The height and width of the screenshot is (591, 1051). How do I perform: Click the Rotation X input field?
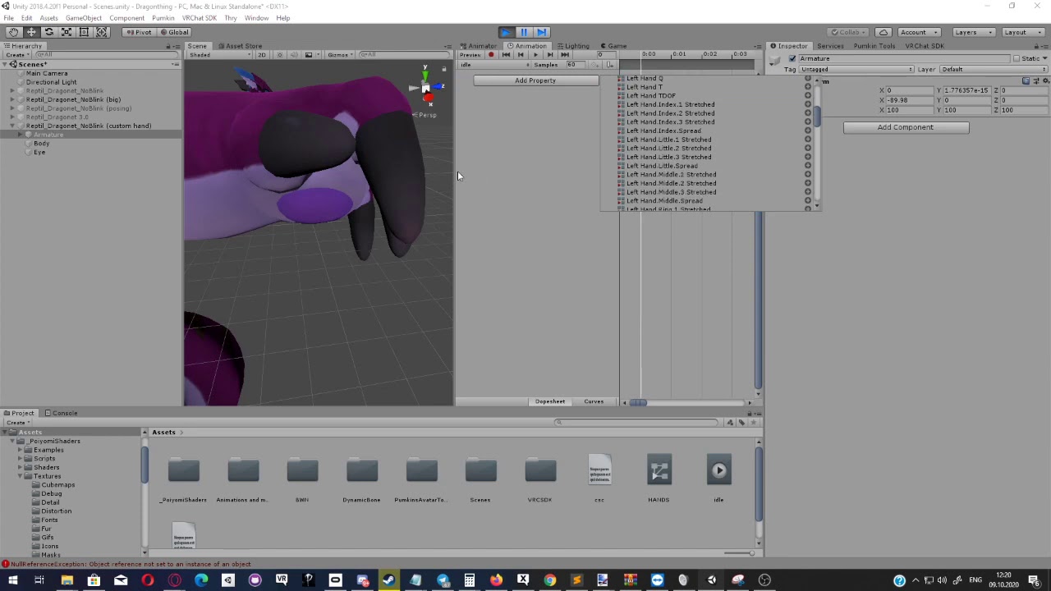tap(909, 100)
